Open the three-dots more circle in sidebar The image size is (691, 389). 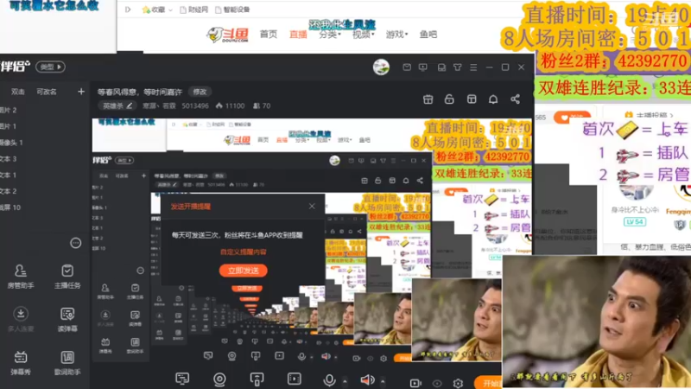tap(76, 243)
